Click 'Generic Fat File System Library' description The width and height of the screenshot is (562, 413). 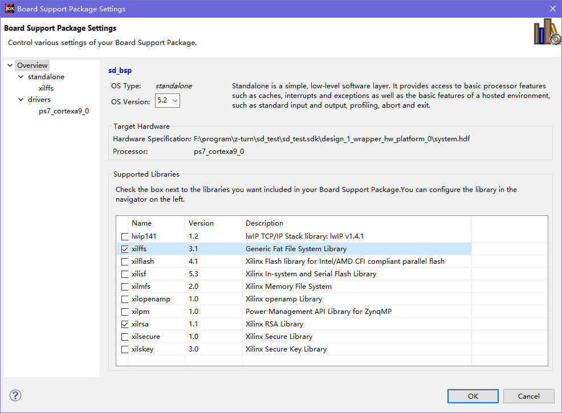[x=296, y=249]
